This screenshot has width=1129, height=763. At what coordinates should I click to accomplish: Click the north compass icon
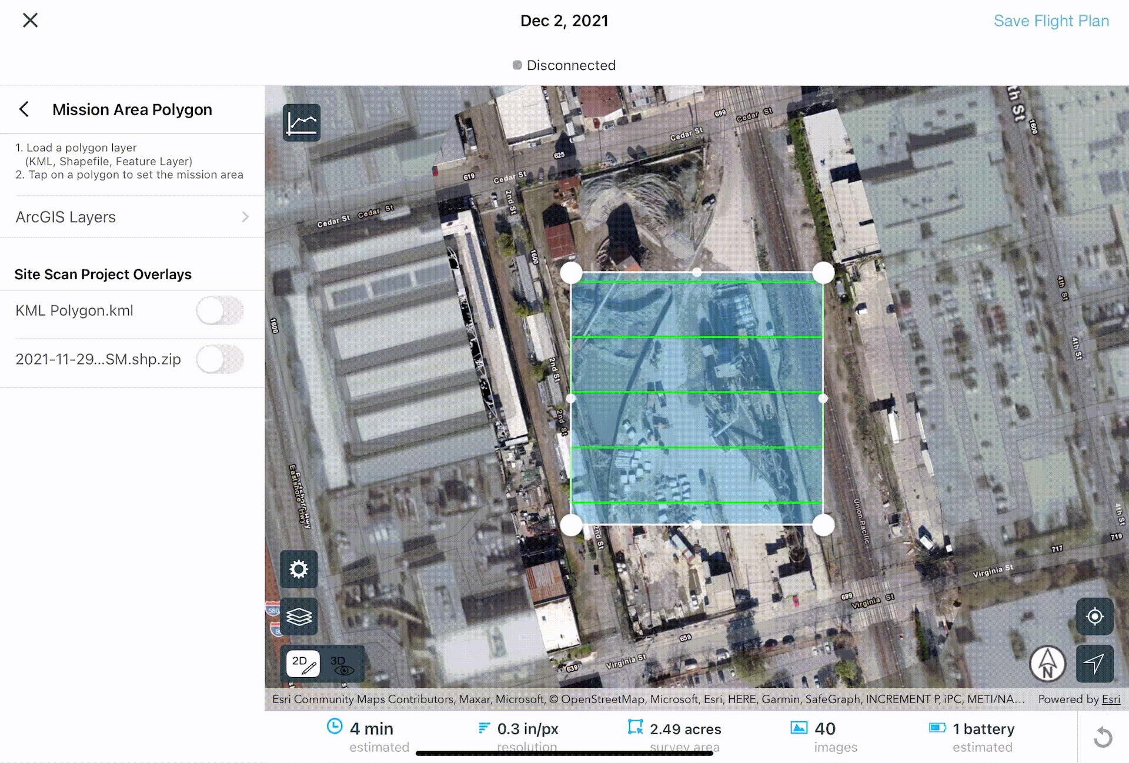(x=1047, y=664)
